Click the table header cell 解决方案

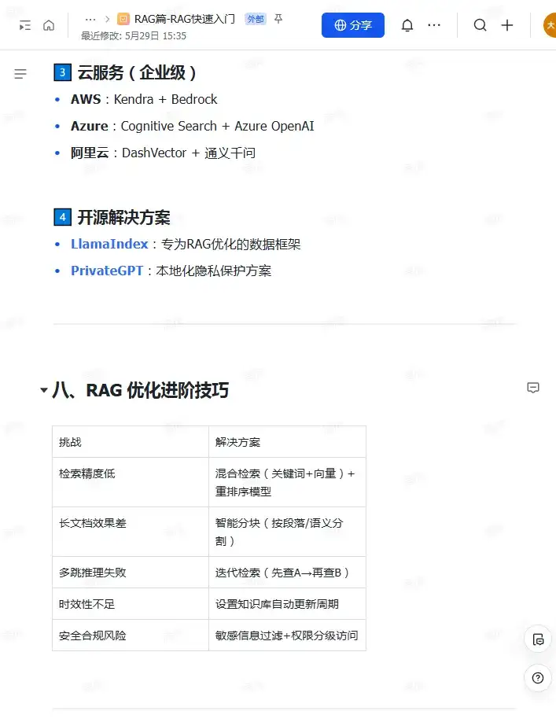click(x=287, y=442)
